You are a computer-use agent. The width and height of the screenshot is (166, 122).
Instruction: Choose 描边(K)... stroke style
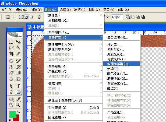pos(122,88)
